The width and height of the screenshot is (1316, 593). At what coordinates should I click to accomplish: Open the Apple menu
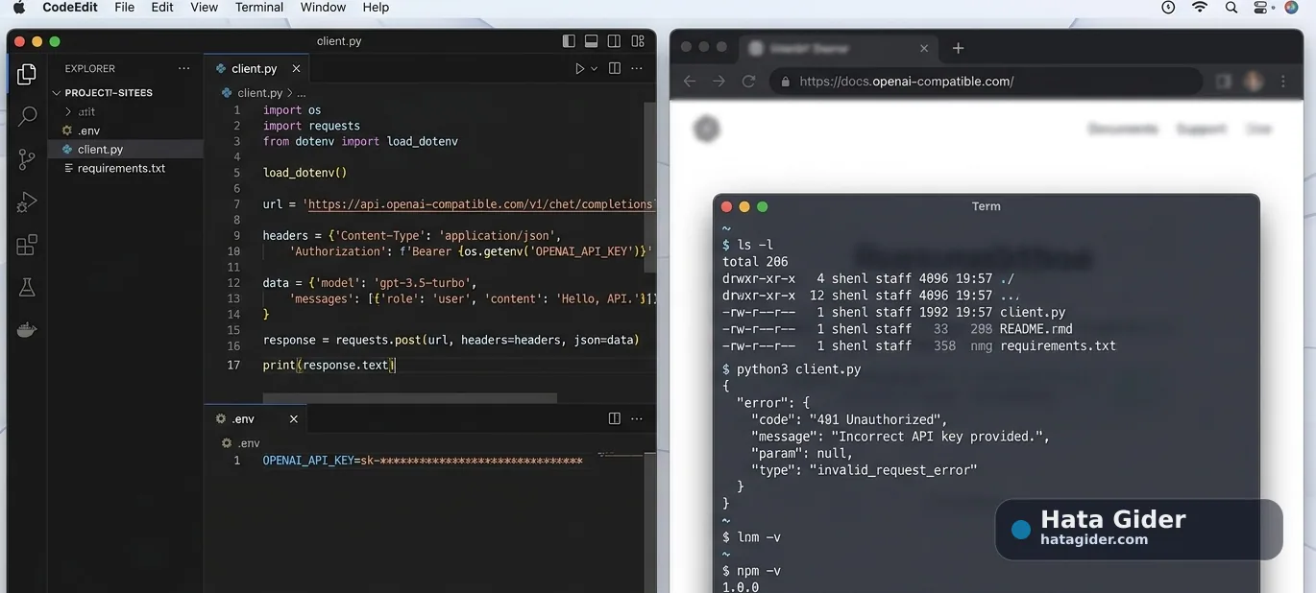[19, 8]
